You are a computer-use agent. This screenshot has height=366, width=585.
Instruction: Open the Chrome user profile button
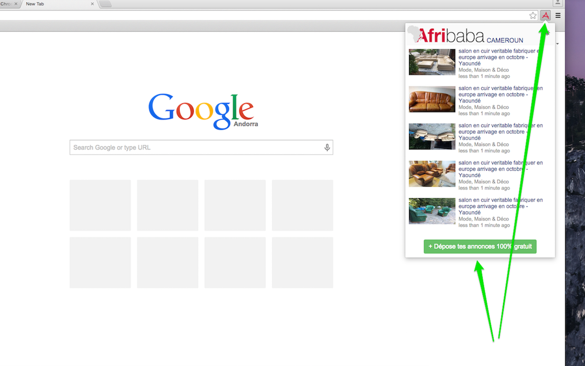[558, 3]
